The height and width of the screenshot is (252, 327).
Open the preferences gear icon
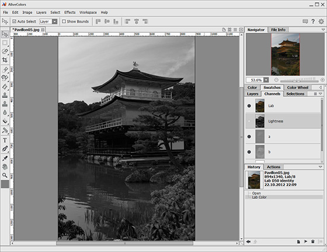pyautogui.click(x=321, y=21)
